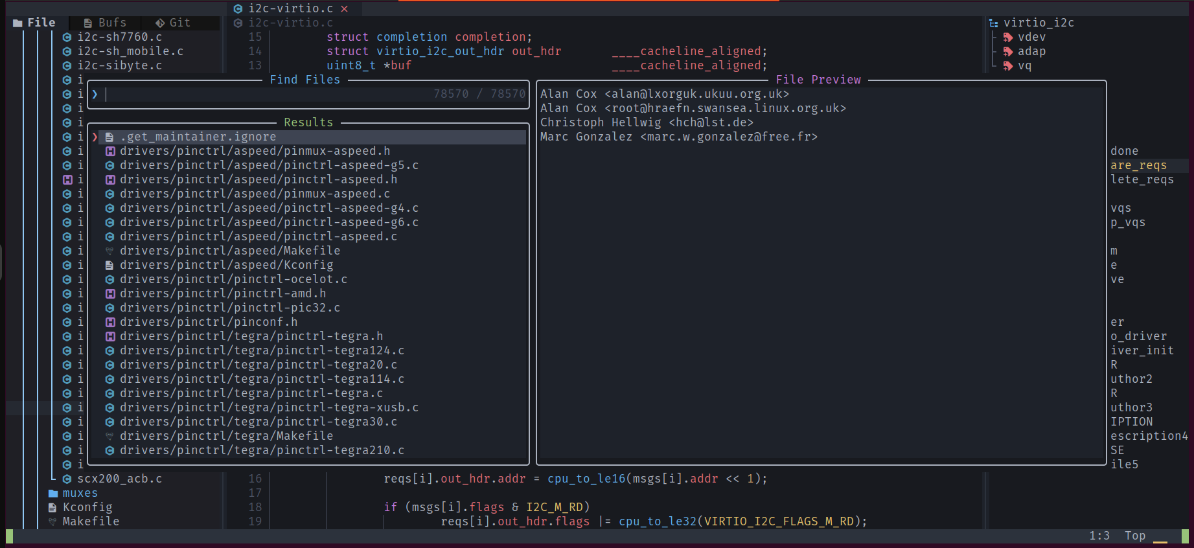Click the Kconfig file icon in the tree
Image resolution: width=1194 pixels, height=548 pixels.
52,507
